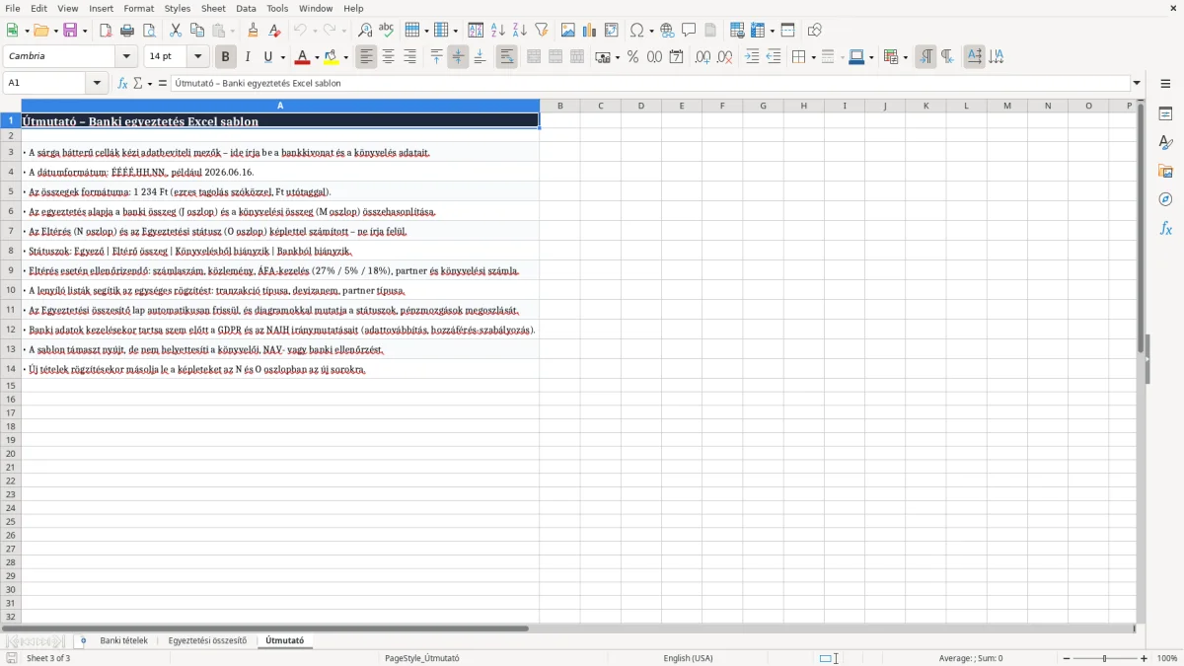Toggle the AutoFilter funnel icon

tap(542, 31)
